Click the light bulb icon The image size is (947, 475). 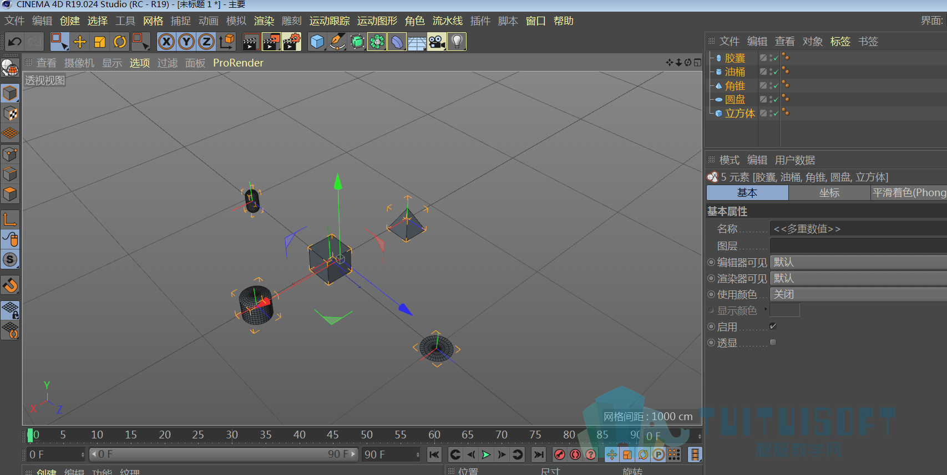point(457,42)
